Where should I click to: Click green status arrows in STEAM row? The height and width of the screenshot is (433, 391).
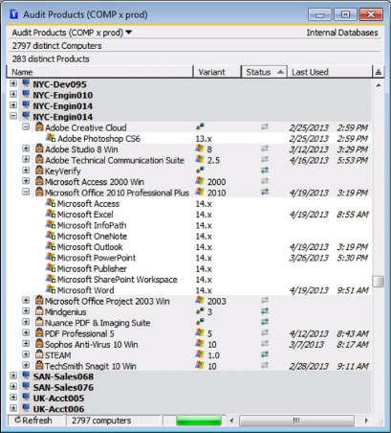tap(265, 354)
